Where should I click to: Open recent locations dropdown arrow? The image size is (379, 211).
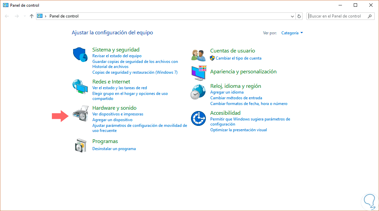pyautogui.click(x=24, y=16)
